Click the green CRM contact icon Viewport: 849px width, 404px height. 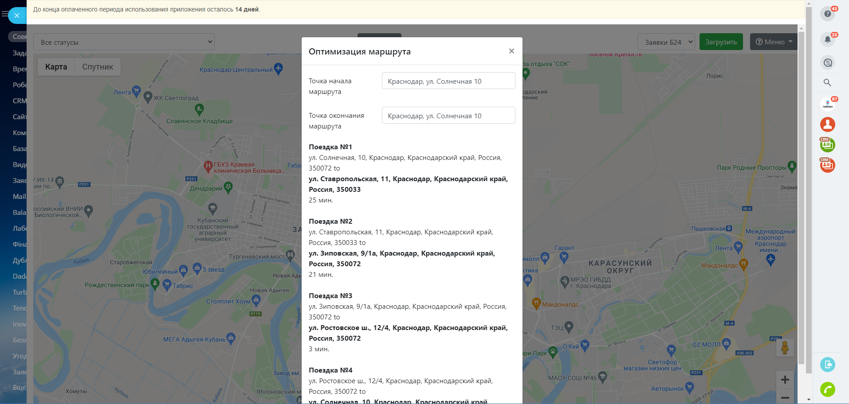click(827, 145)
